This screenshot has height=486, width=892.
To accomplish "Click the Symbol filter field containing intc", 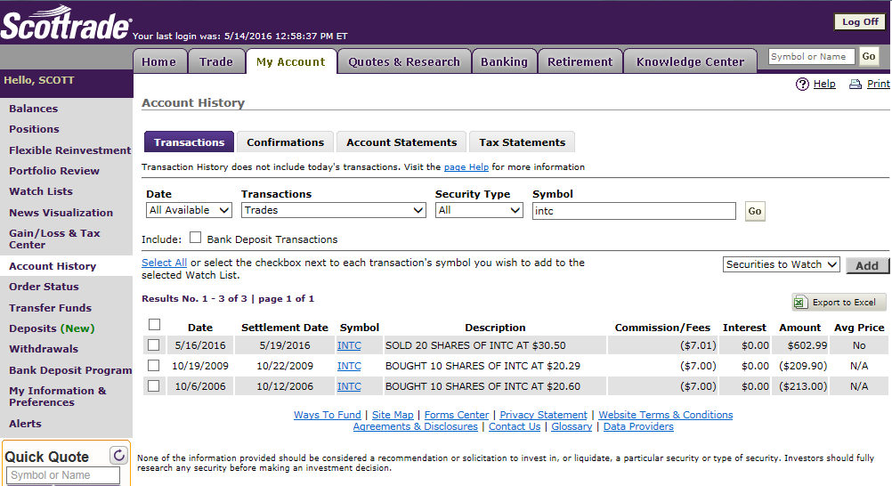I will click(634, 211).
